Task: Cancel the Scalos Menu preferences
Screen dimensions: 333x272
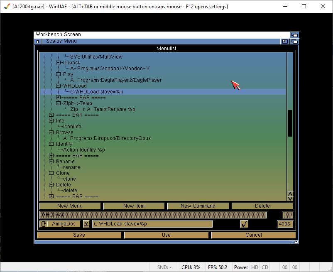Action: coord(253,235)
